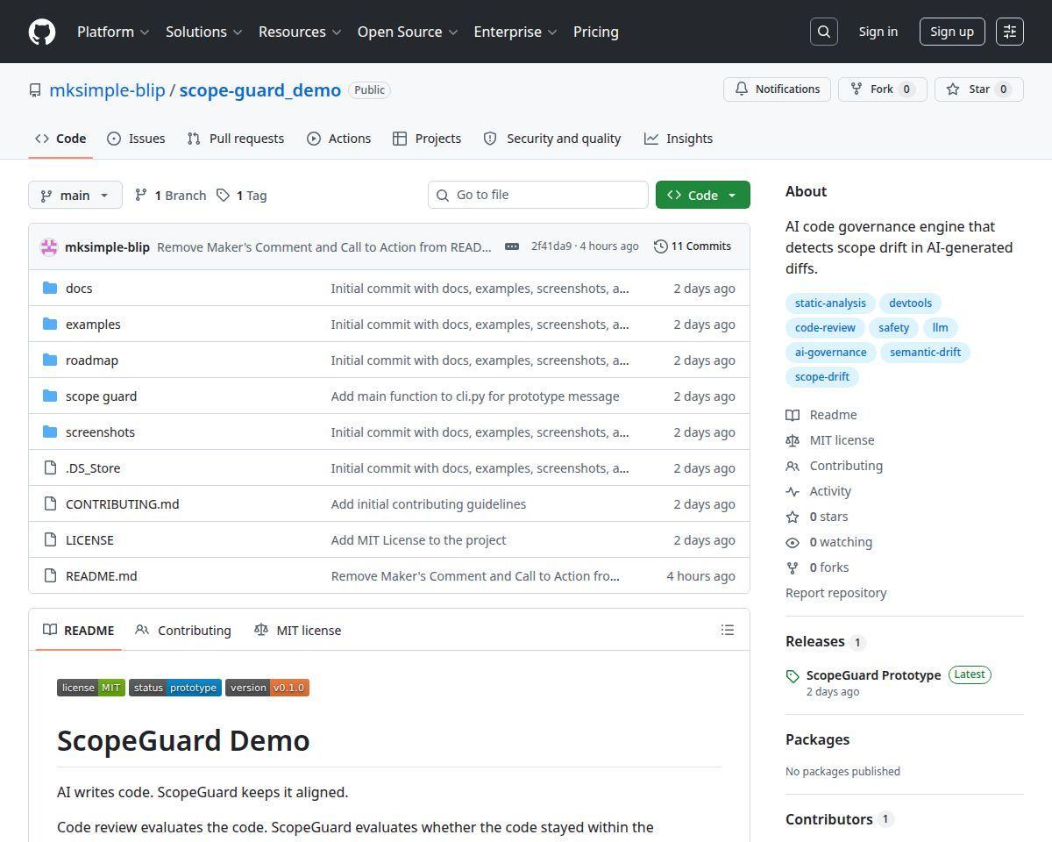The image size is (1052, 842).
Task: Open ScopeGuard Prototype release
Action: [x=873, y=675]
